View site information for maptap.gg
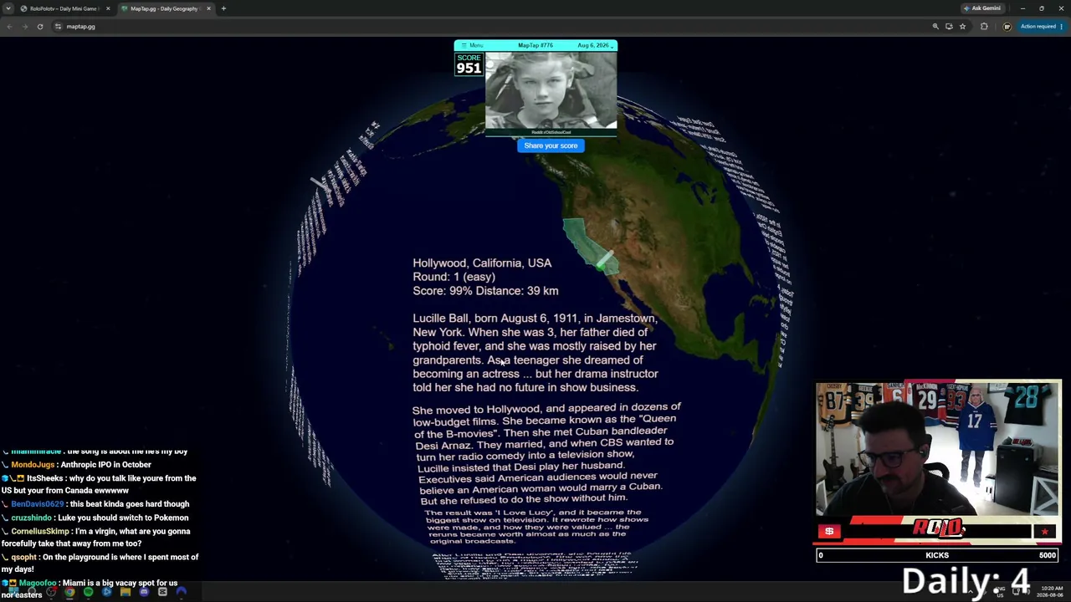 pyautogui.click(x=58, y=27)
